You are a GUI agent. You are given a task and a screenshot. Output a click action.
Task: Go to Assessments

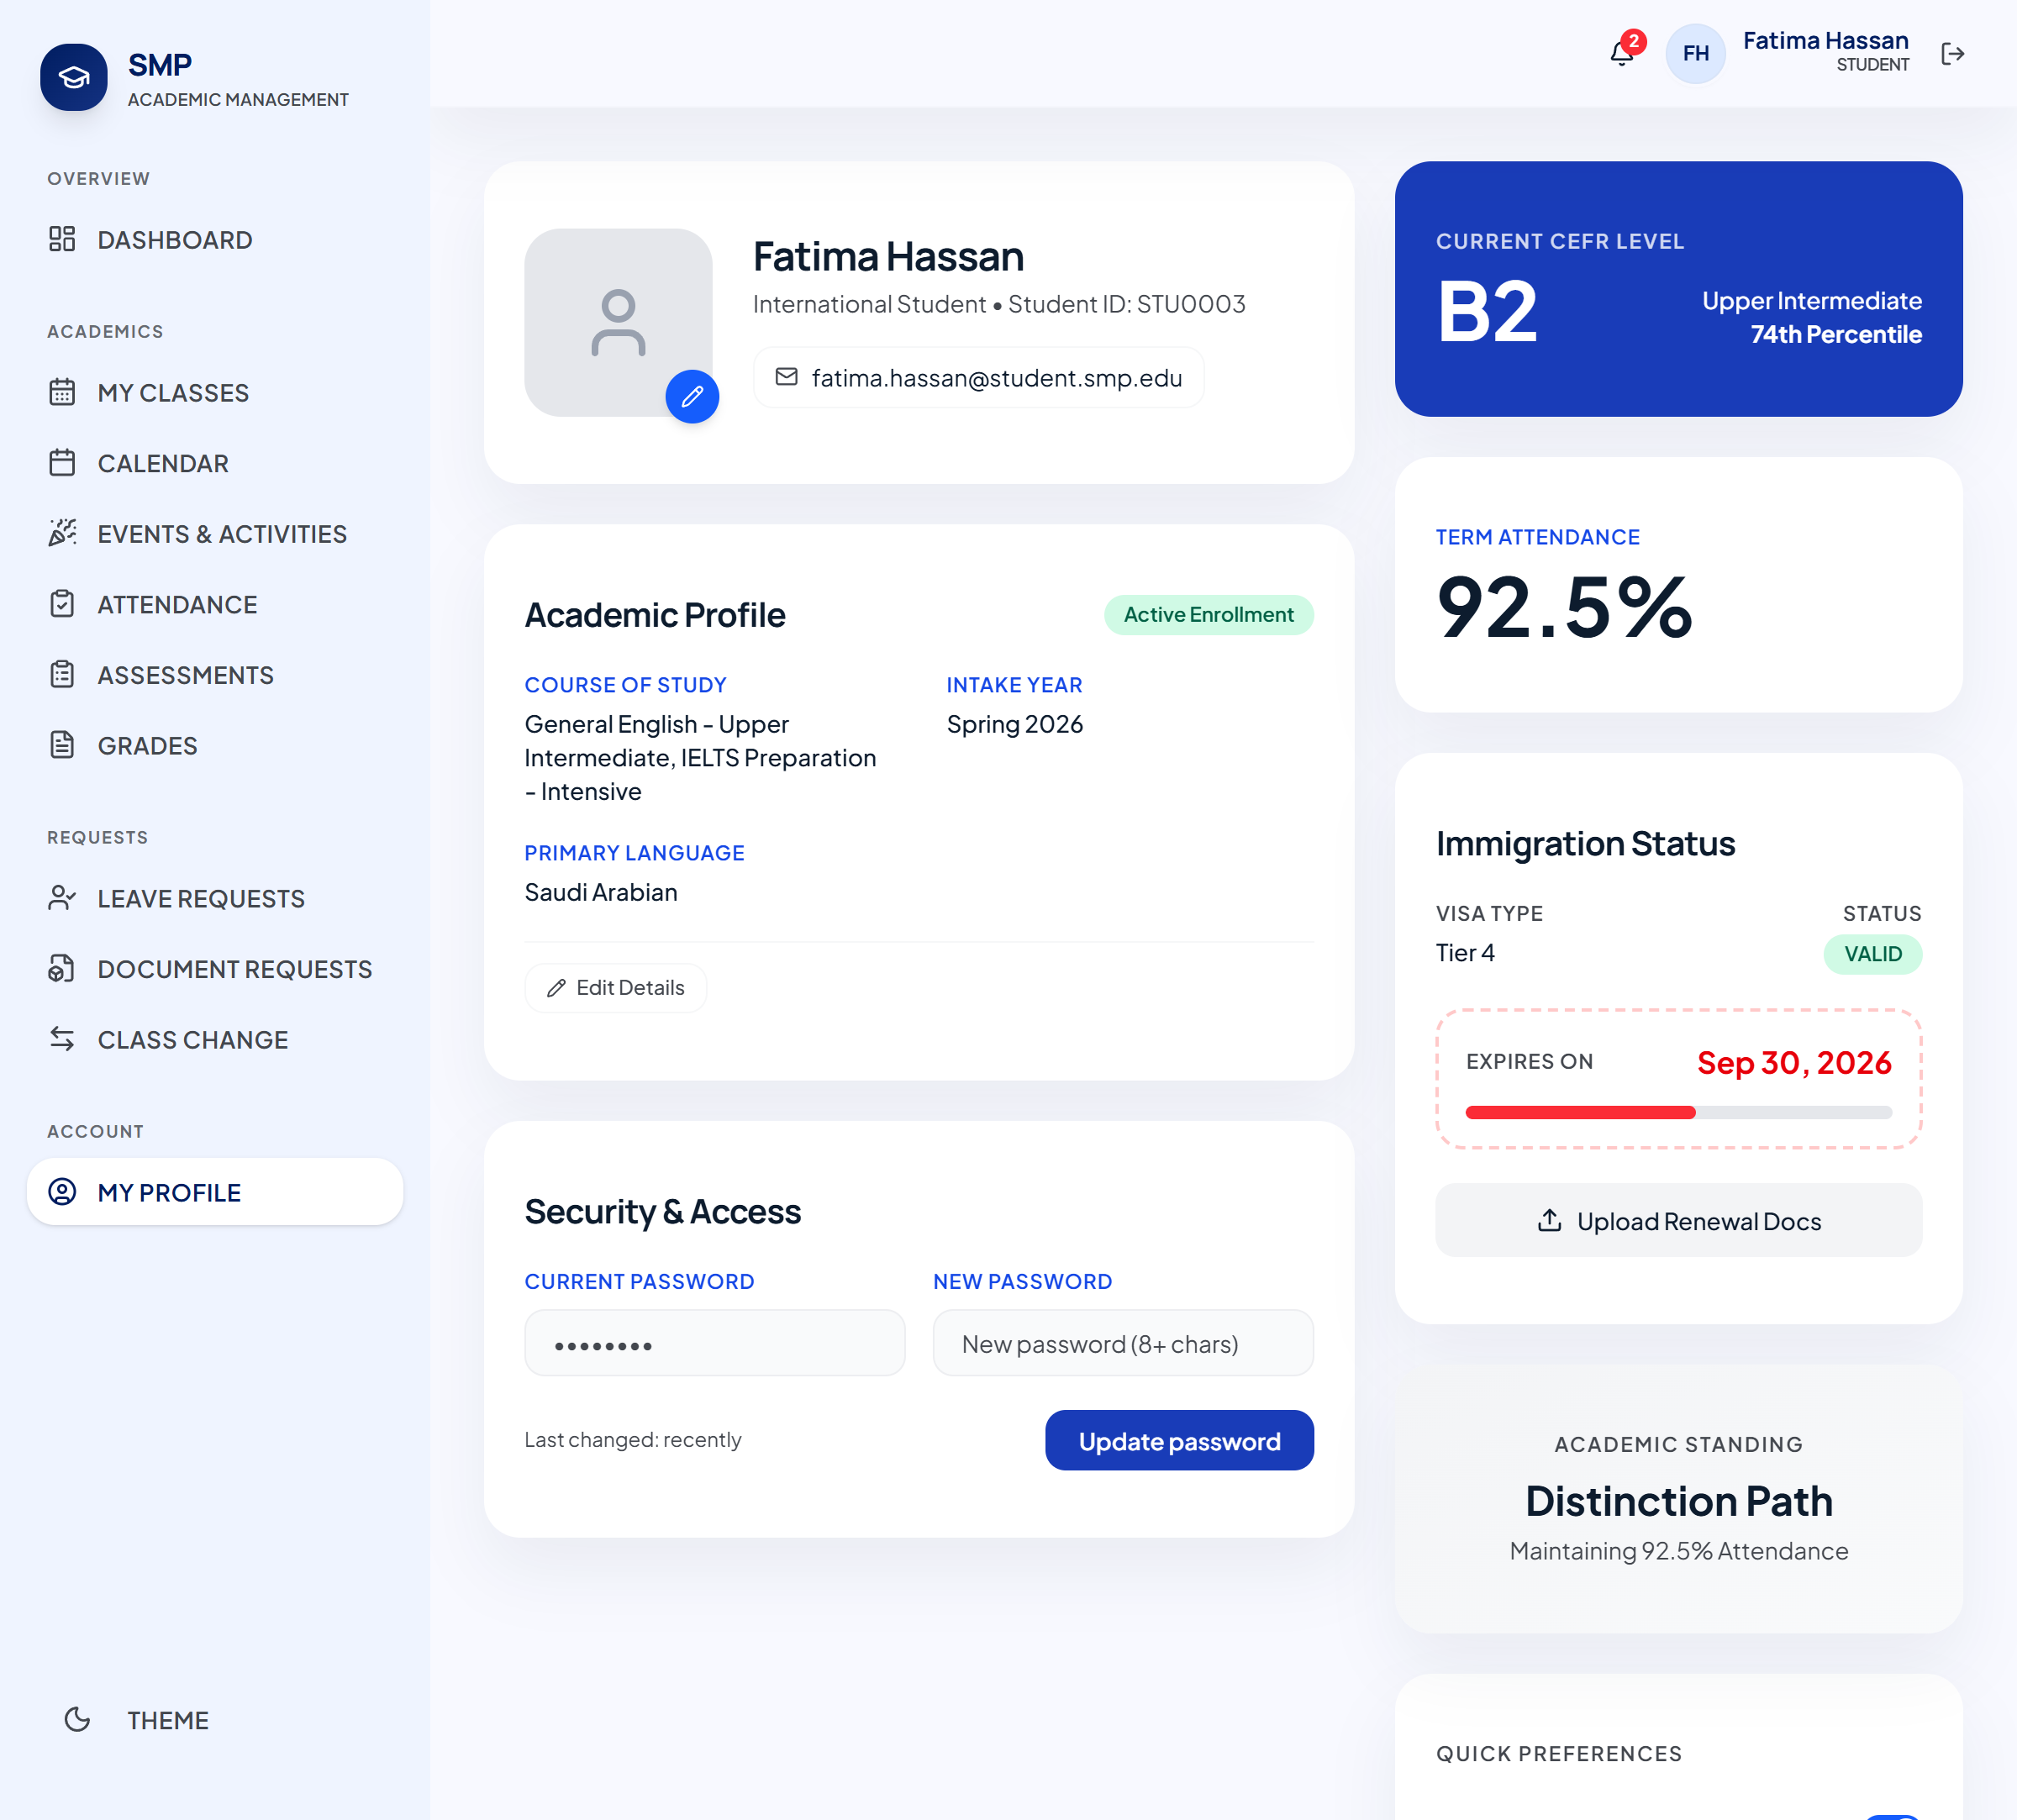coord(215,675)
